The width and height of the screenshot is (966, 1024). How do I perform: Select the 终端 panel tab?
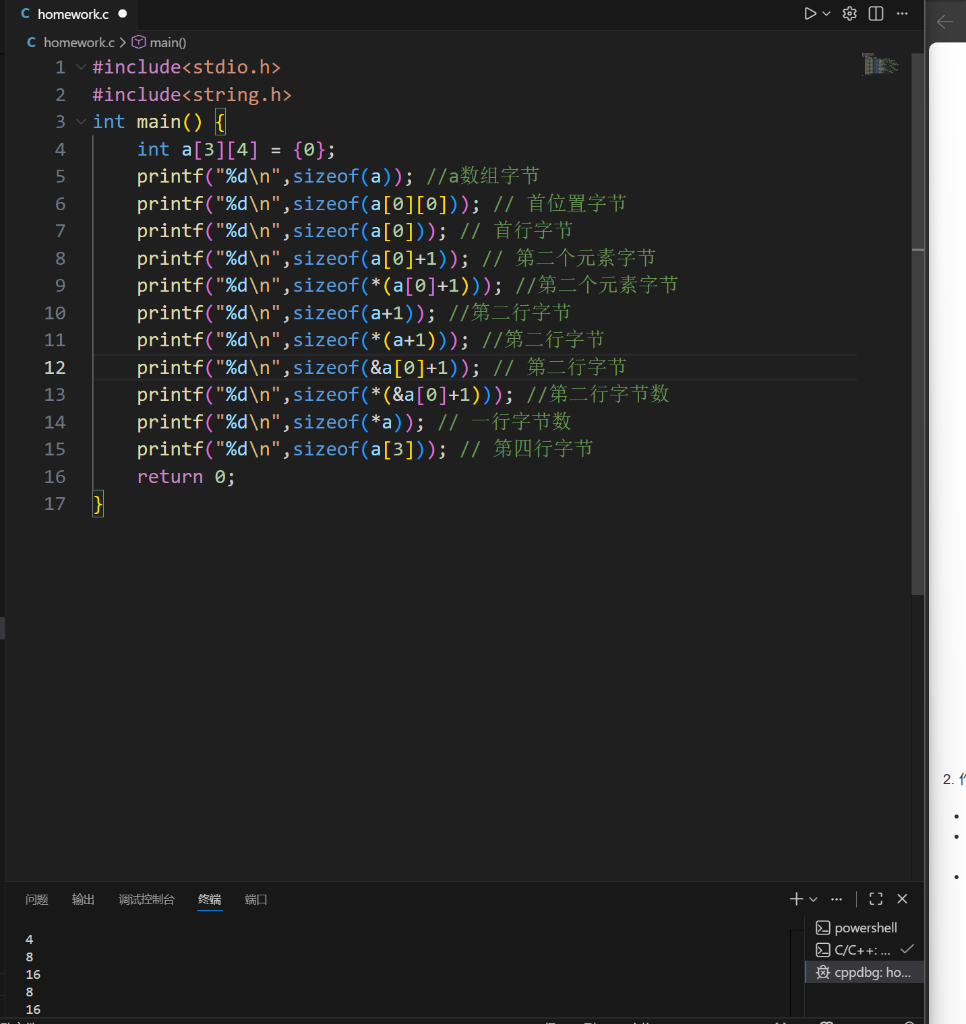(210, 899)
